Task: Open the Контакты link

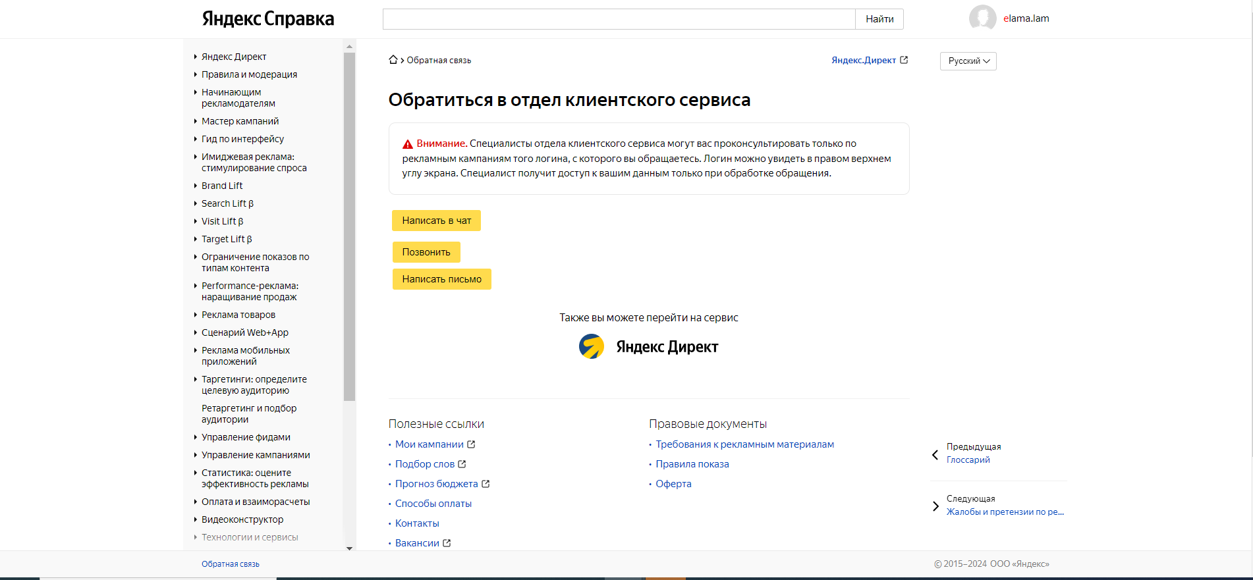Action: click(417, 523)
